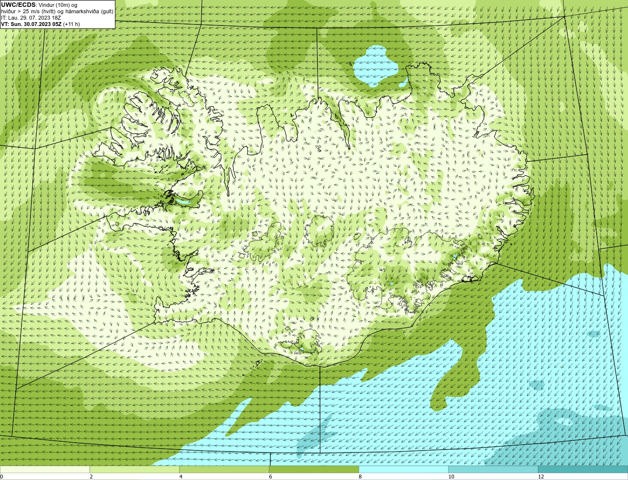
Task: Click the legend tick label "8"
Action: pyautogui.click(x=361, y=477)
